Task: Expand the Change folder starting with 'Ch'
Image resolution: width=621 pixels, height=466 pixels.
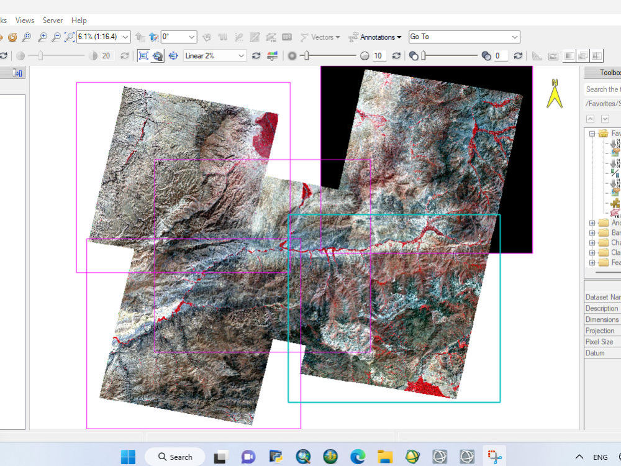Action: point(592,242)
